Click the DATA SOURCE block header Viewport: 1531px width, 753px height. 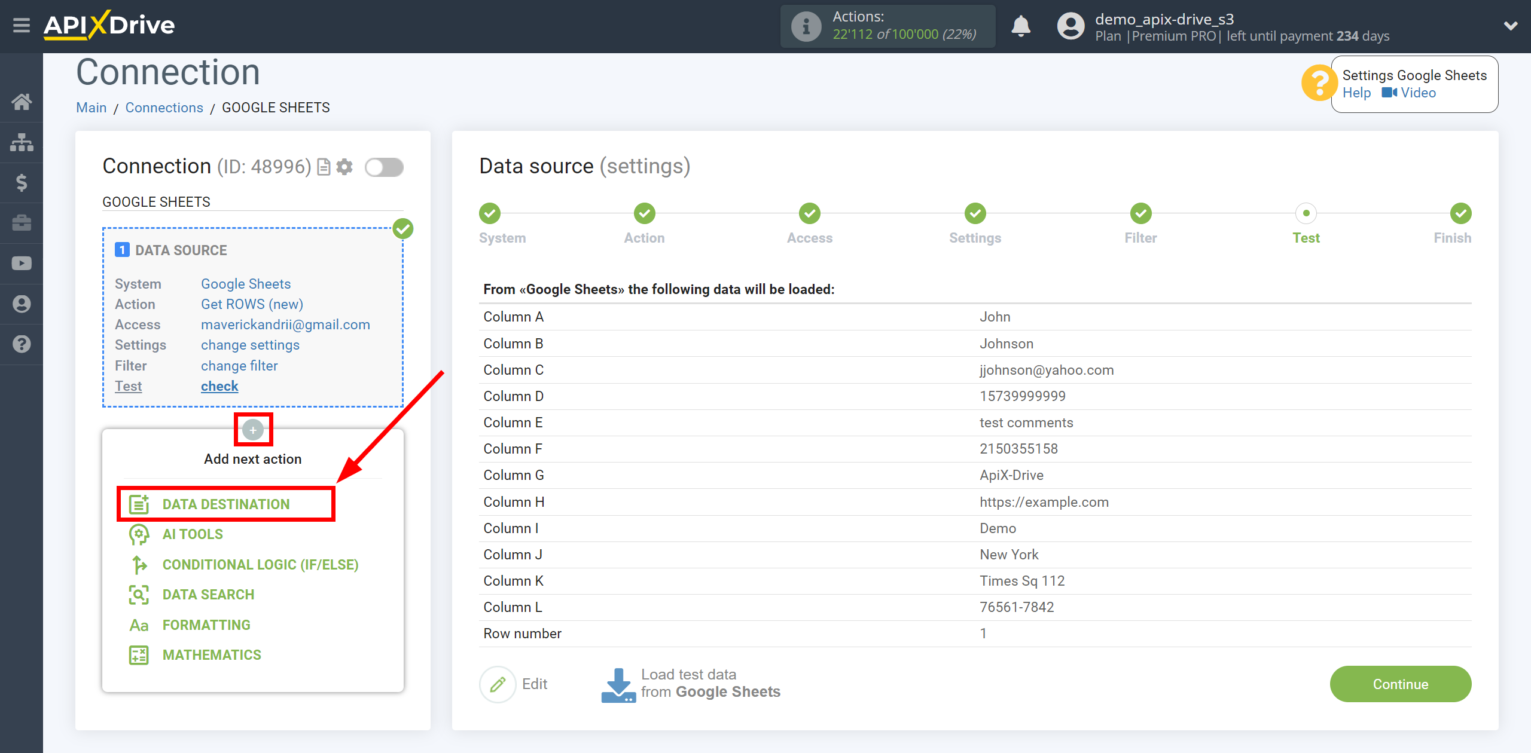(x=171, y=250)
